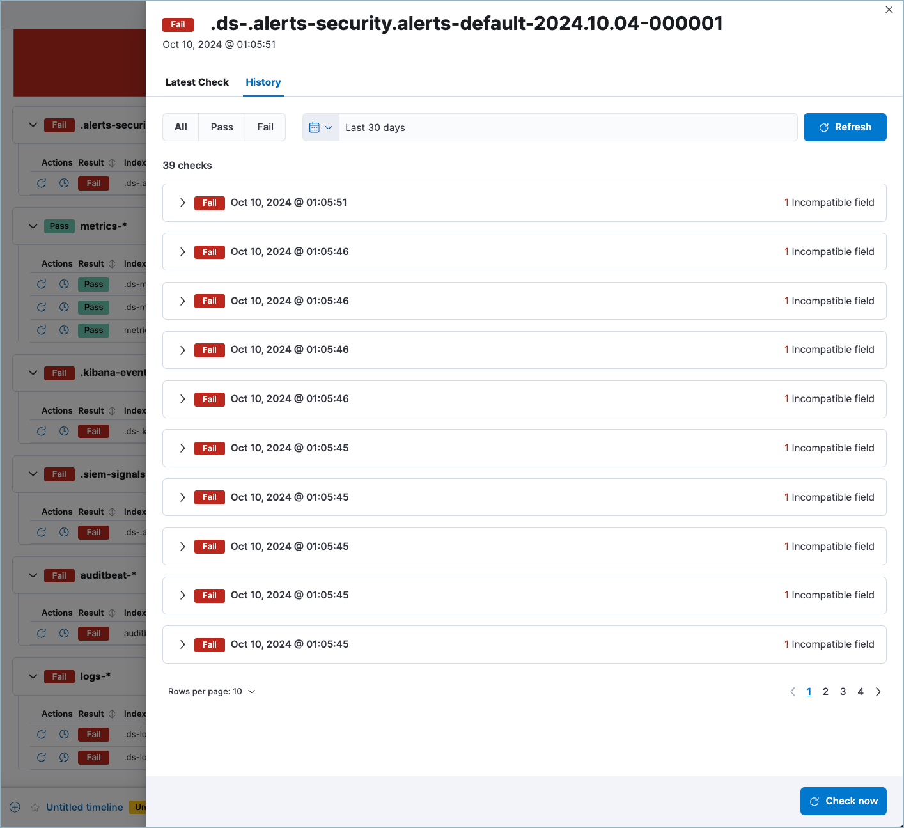Select the All filter option

pyautogui.click(x=181, y=127)
